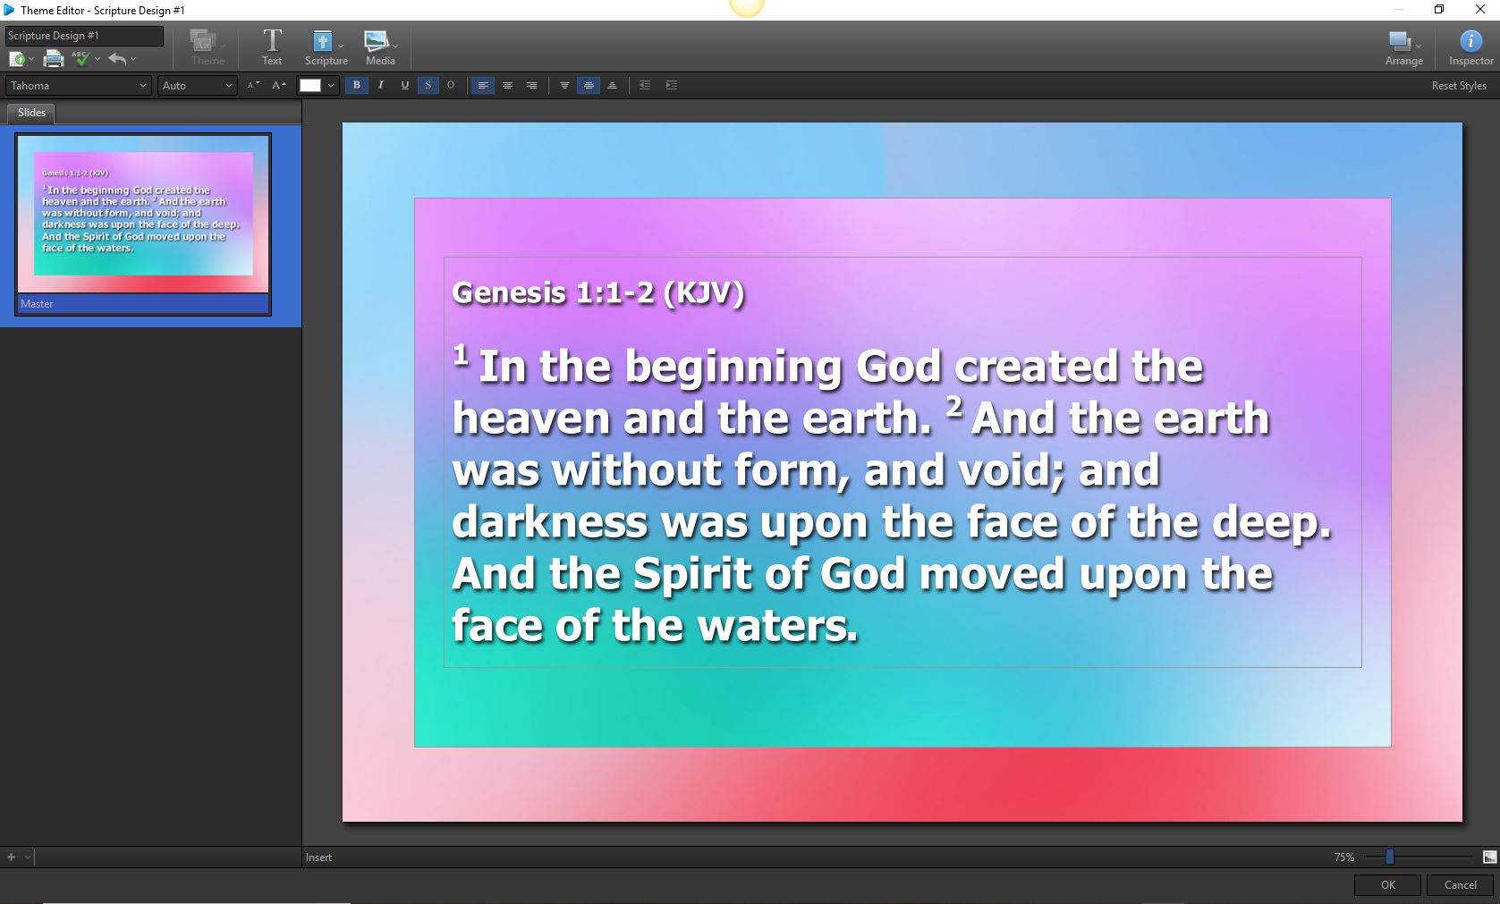Disable the text shadow style
Viewport: 1500px width, 904px height.
tap(428, 85)
